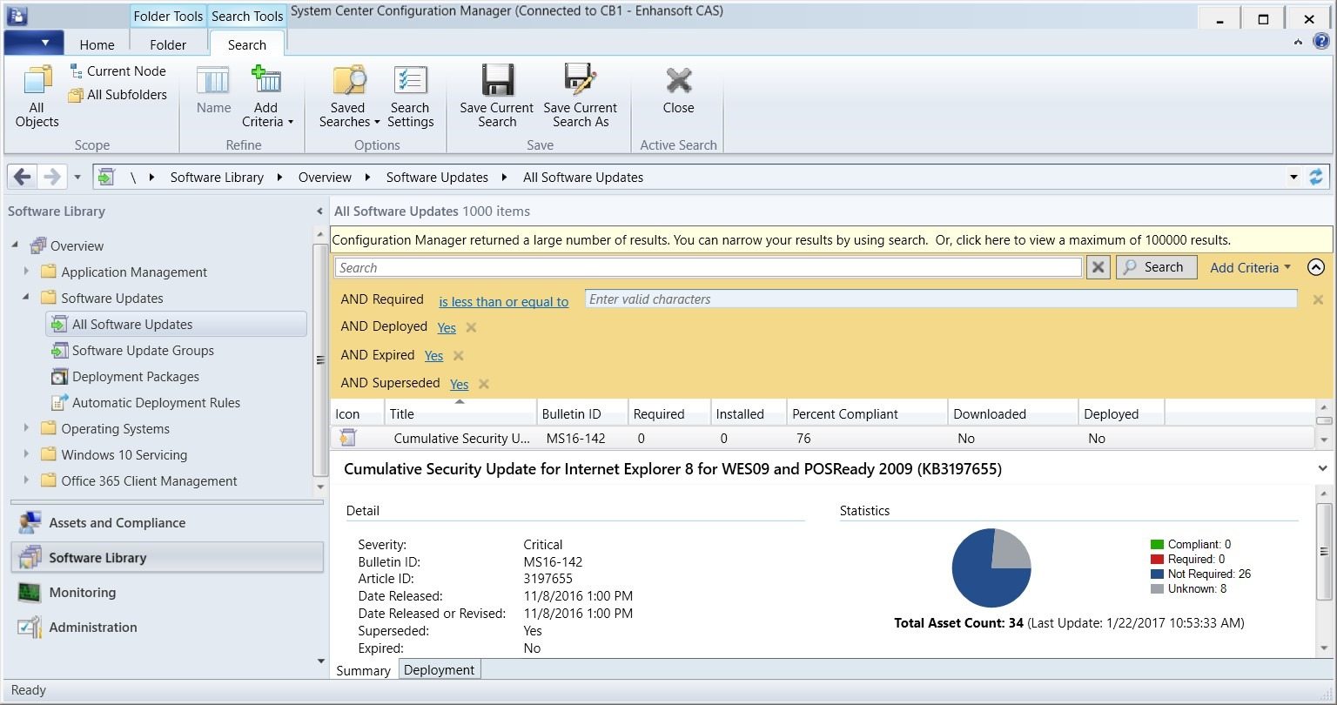Viewport: 1337px width, 705px height.
Task: Remove the AND Superseded criterion
Action: pyautogui.click(x=483, y=384)
